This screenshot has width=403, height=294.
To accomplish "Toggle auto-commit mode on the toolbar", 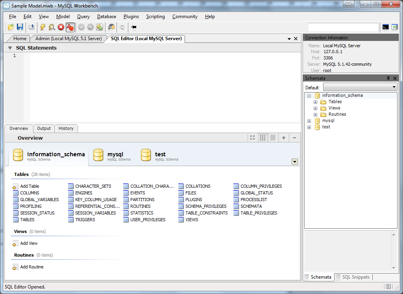I will pyautogui.click(x=100, y=27).
